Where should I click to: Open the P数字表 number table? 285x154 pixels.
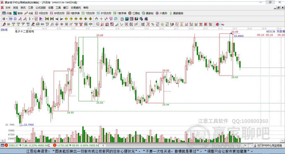[x=73, y=13]
